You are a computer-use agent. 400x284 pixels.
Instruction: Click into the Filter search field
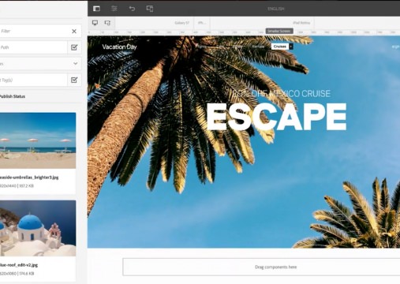pyautogui.click(x=34, y=31)
